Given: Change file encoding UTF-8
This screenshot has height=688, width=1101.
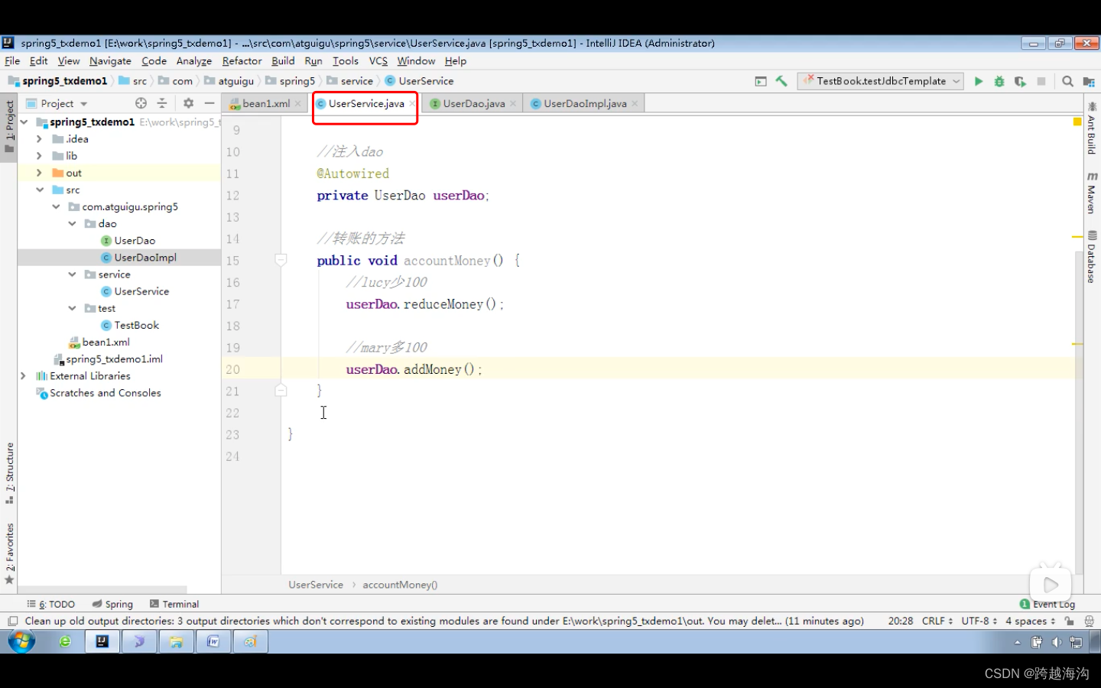Looking at the screenshot, I should click(979, 621).
